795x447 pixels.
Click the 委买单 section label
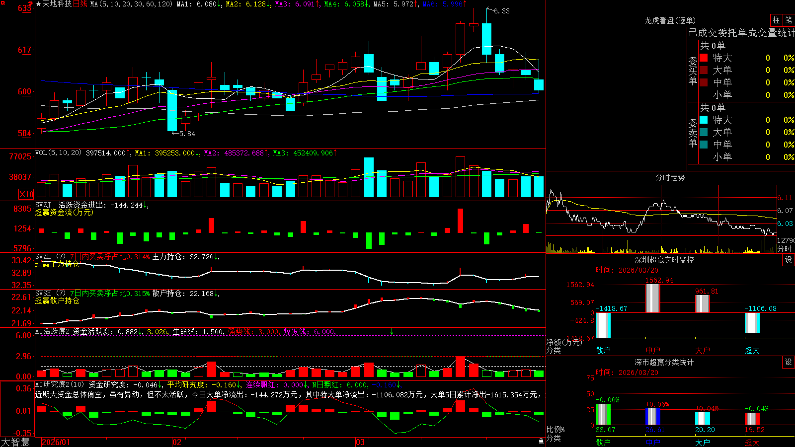693,71
